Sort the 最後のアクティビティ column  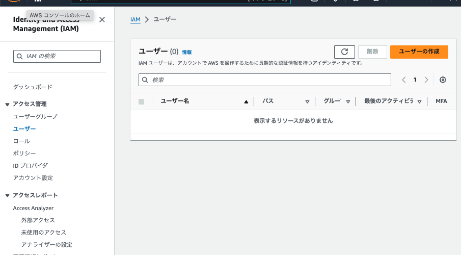click(420, 102)
